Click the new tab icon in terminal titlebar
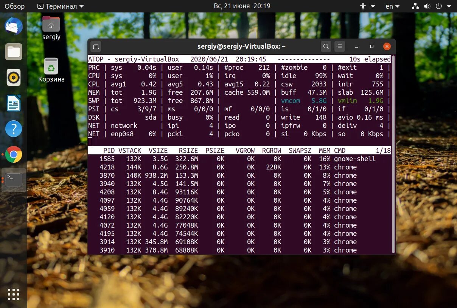457x308 pixels. (x=96, y=46)
